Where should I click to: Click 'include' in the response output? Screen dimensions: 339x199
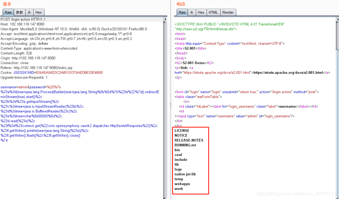(181, 160)
